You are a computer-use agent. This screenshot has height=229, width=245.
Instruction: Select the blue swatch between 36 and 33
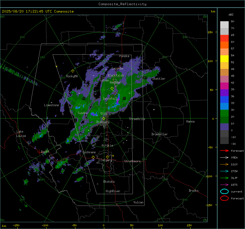[224, 100]
